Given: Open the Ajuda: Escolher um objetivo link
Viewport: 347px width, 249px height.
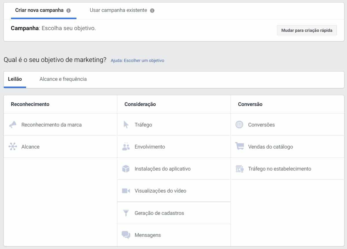Looking at the screenshot, I should coord(137,61).
